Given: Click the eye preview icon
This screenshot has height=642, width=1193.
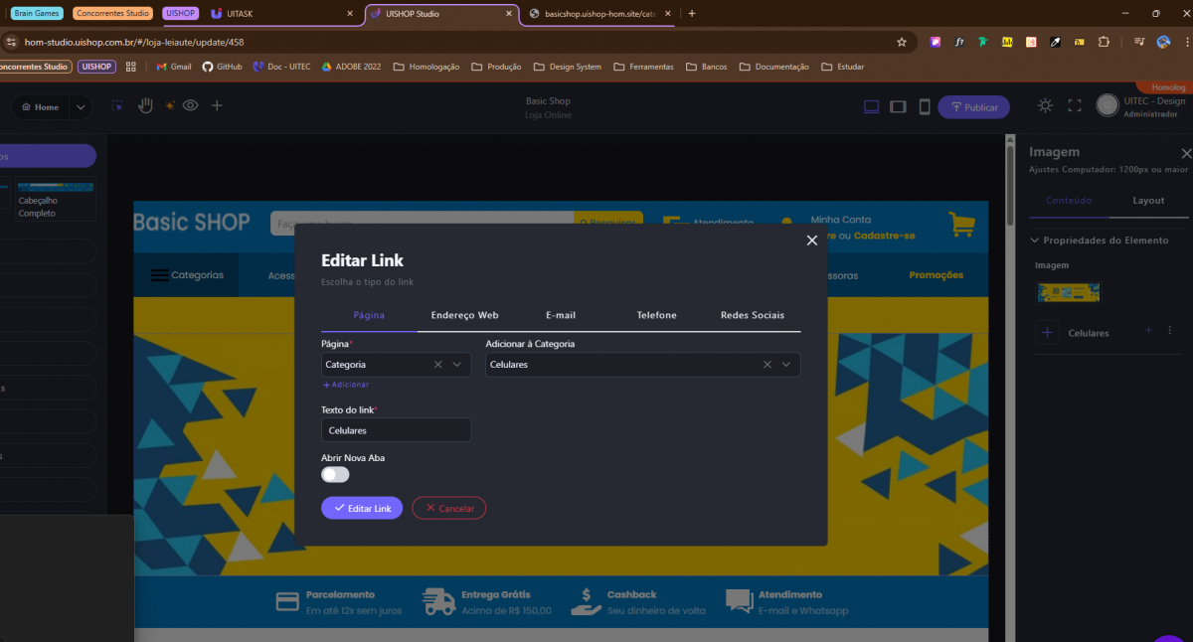Looking at the screenshot, I should click(190, 105).
